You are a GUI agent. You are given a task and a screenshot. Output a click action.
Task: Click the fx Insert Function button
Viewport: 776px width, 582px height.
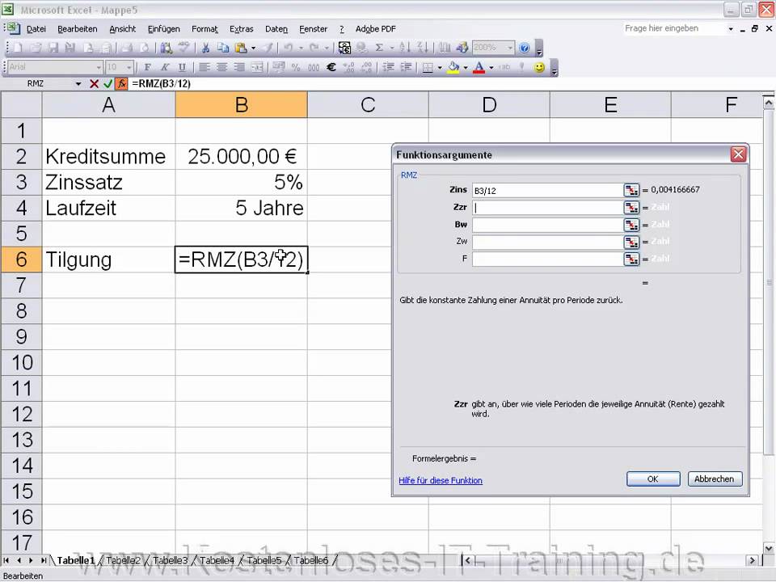[122, 83]
